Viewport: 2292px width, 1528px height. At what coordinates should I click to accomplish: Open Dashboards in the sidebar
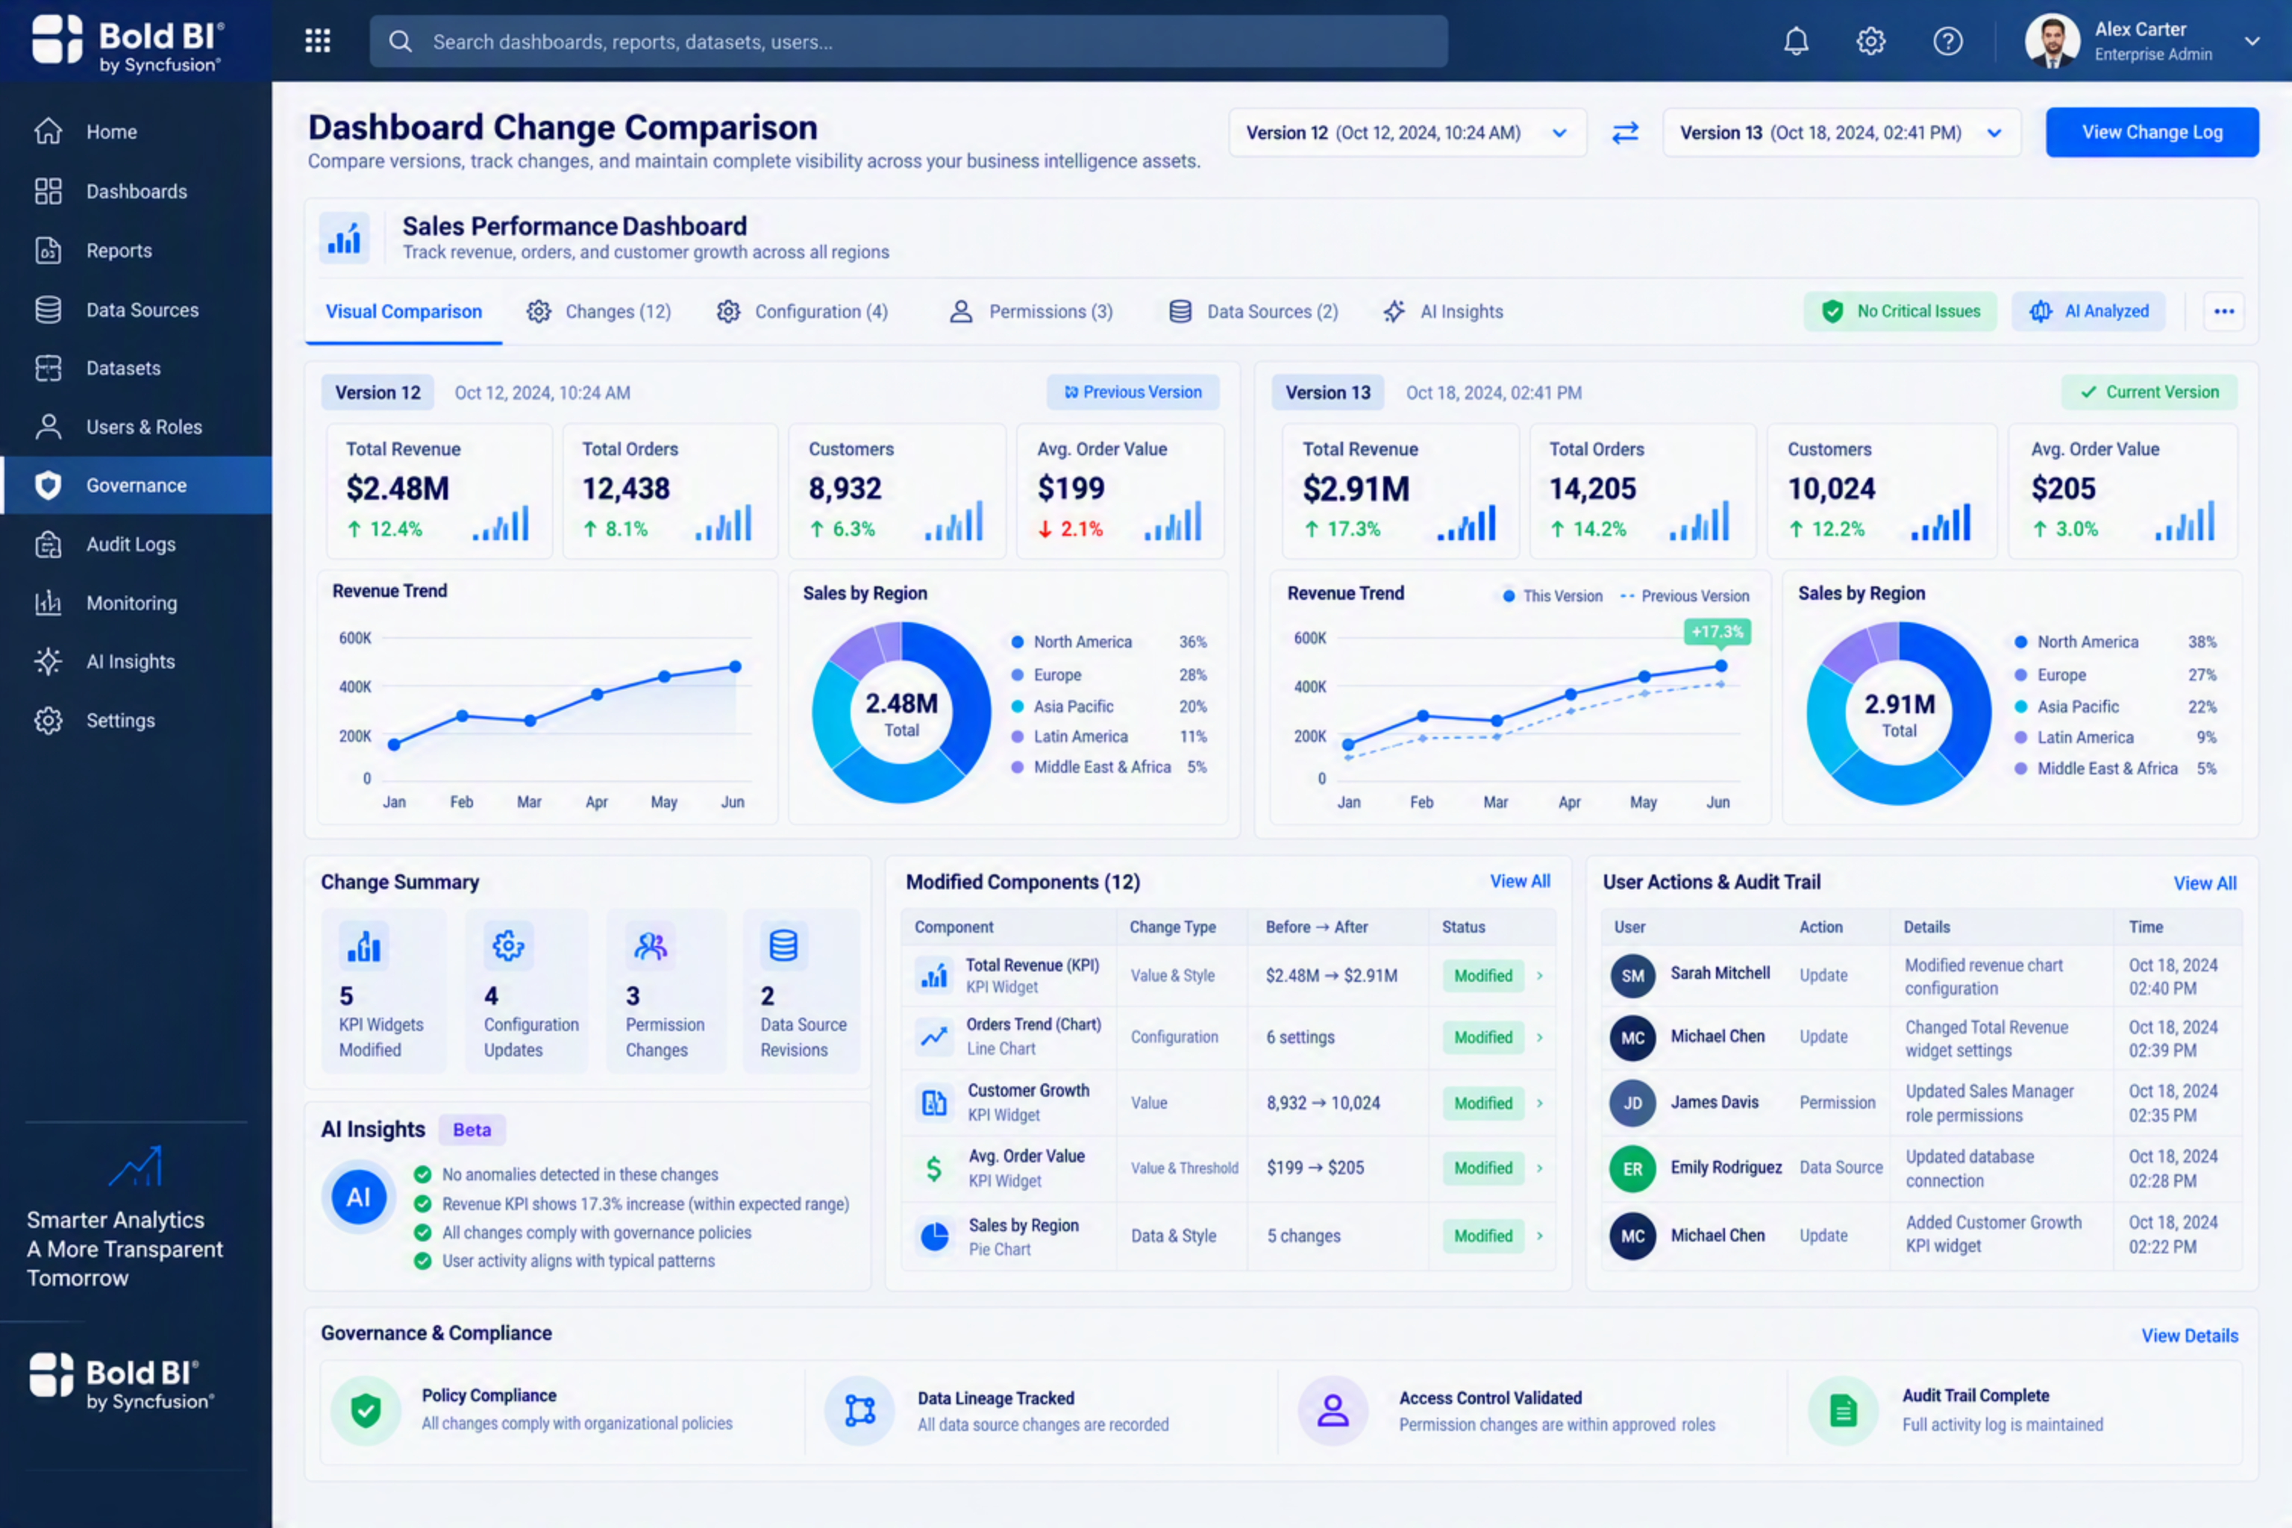tap(137, 191)
